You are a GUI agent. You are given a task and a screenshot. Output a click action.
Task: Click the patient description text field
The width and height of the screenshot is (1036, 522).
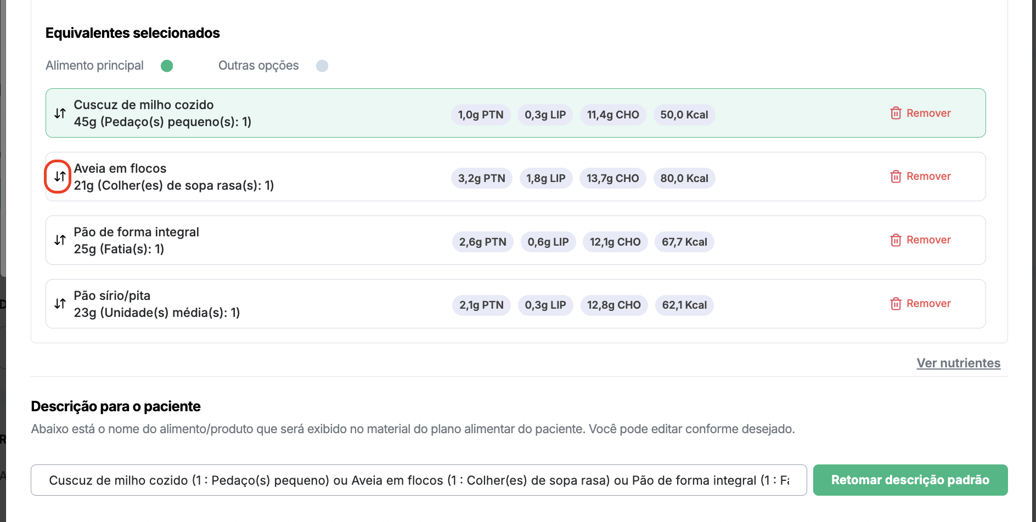[418, 480]
